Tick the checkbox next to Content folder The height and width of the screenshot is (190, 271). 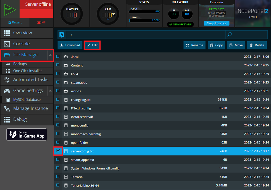[x=58, y=65]
